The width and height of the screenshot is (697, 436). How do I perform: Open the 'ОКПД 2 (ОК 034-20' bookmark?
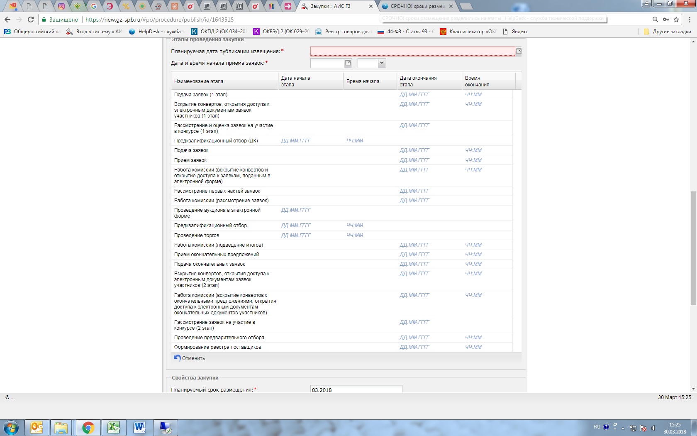point(219,32)
